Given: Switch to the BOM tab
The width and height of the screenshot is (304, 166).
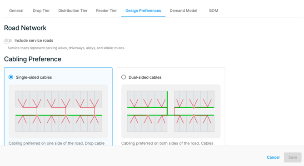Looking at the screenshot, I should click(x=214, y=10).
